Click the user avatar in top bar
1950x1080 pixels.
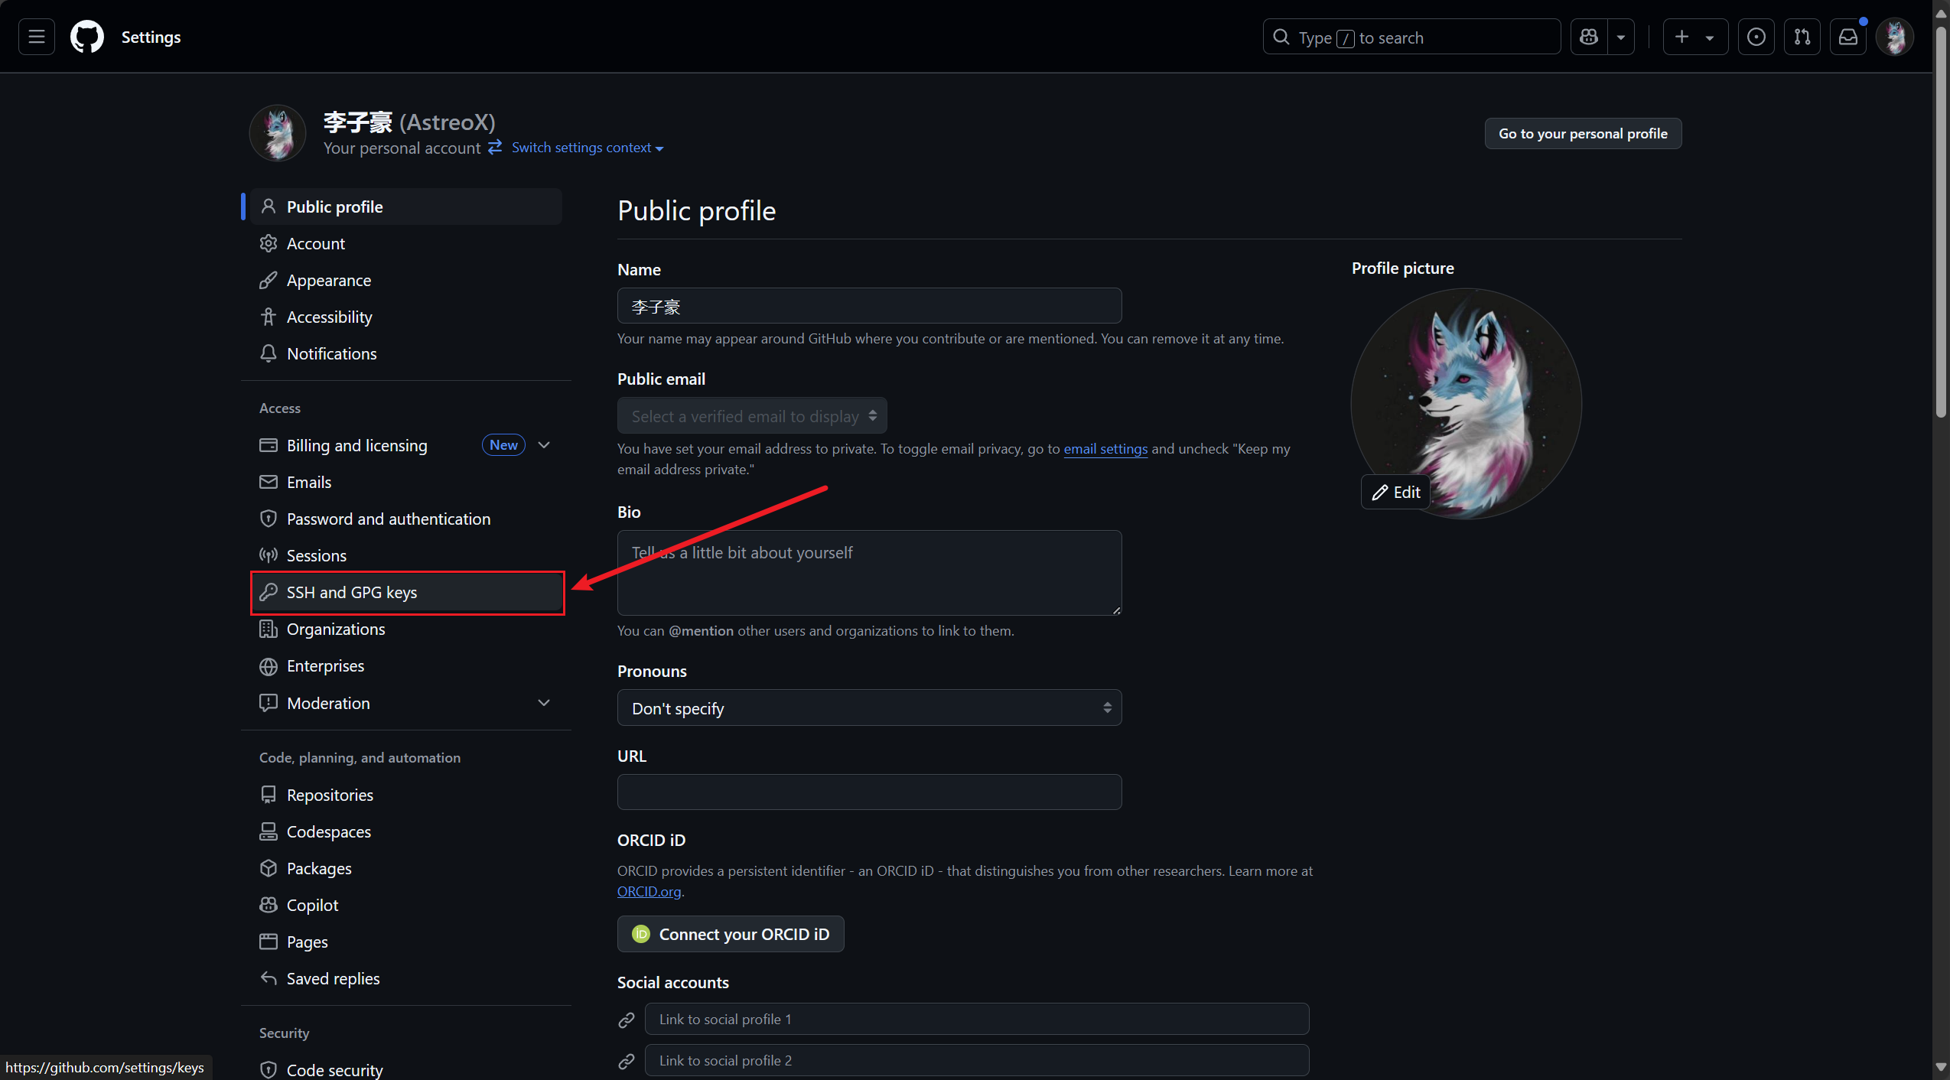(1895, 37)
